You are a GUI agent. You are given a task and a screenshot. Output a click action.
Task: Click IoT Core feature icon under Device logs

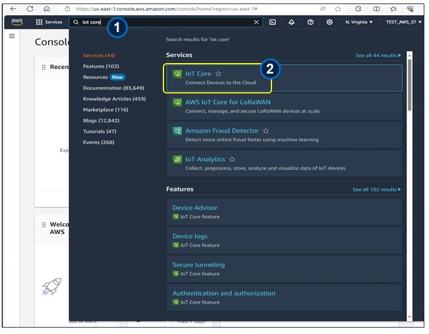pos(176,245)
